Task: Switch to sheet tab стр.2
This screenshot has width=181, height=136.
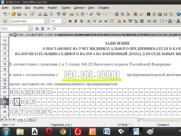Action: tap(31, 120)
